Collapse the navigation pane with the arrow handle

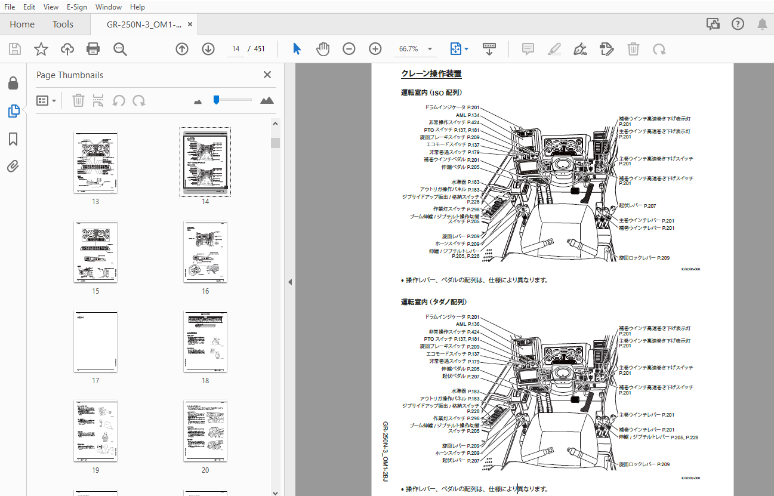pos(290,282)
